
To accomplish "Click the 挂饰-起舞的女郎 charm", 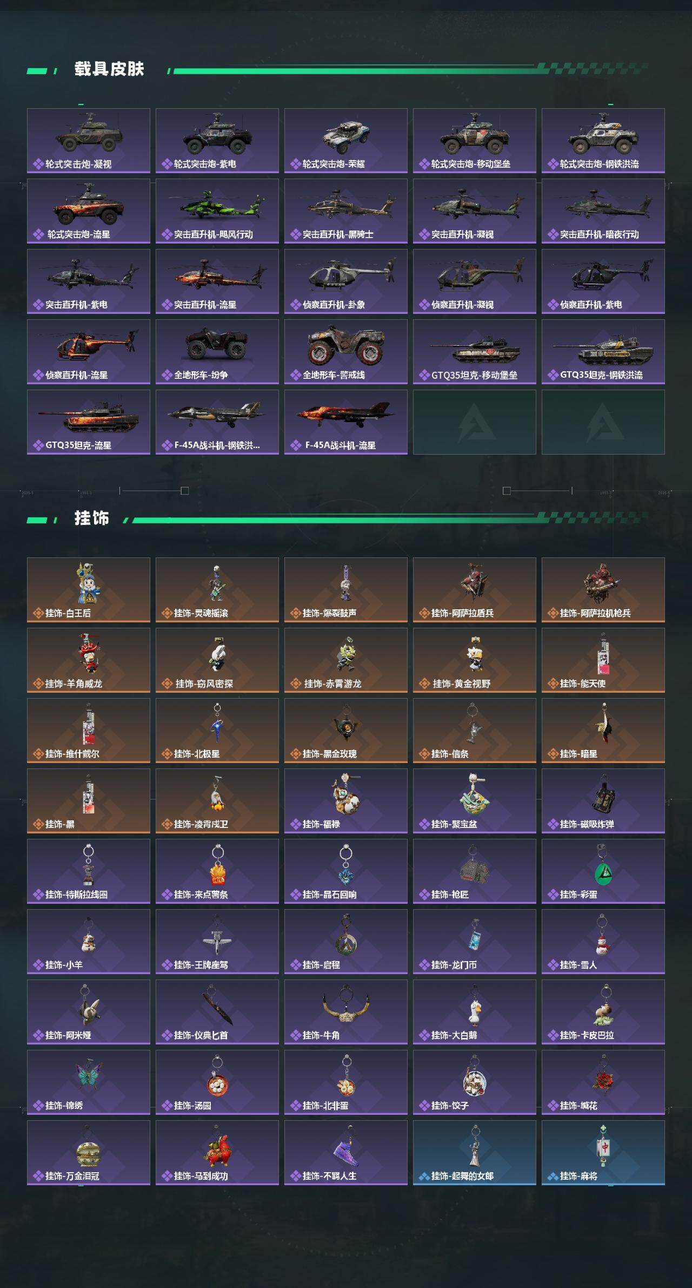I will (475, 1153).
